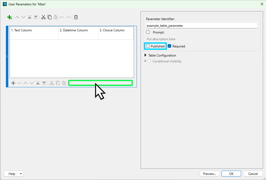Click move parameter to top icon
Viewport: 266px width, 180px height.
(x=29, y=17)
